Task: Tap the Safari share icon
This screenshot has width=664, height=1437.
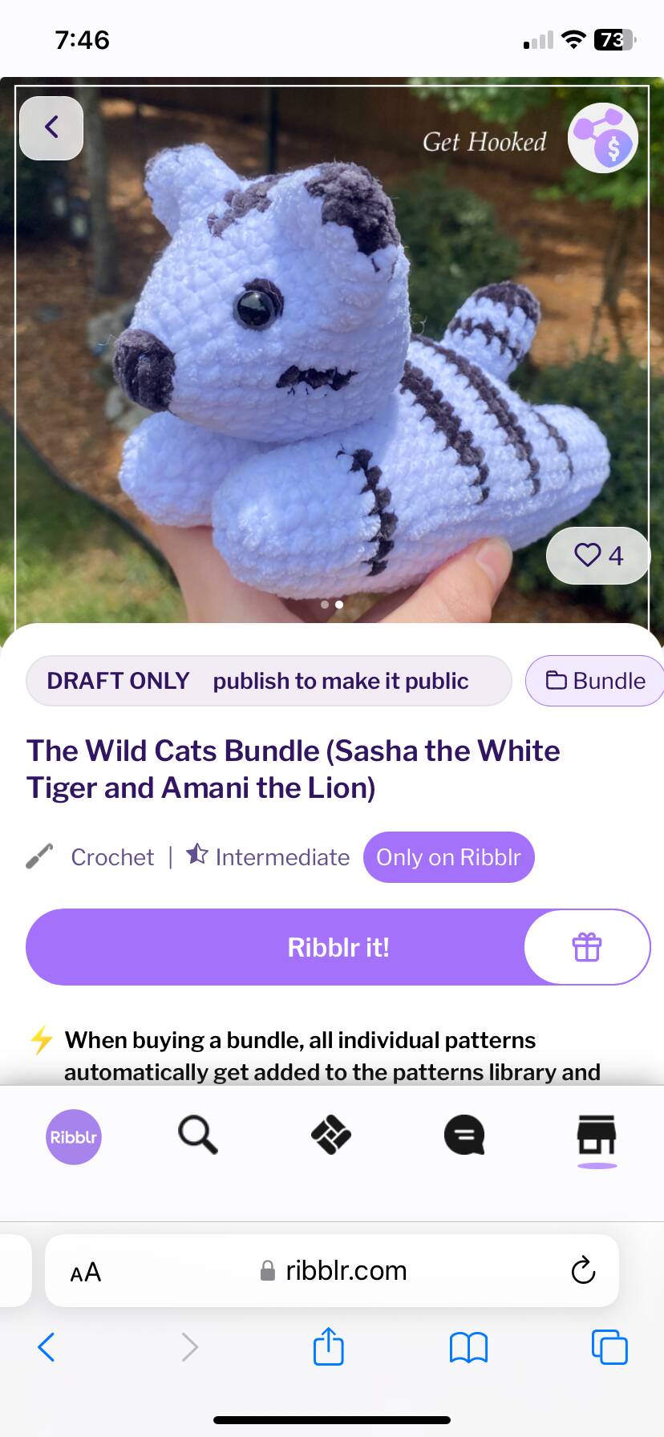Action: [329, 1346]
